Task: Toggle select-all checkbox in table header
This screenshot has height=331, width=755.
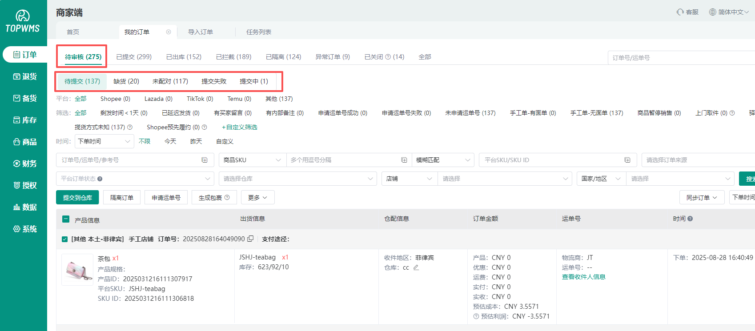Action: coord(66,219)
